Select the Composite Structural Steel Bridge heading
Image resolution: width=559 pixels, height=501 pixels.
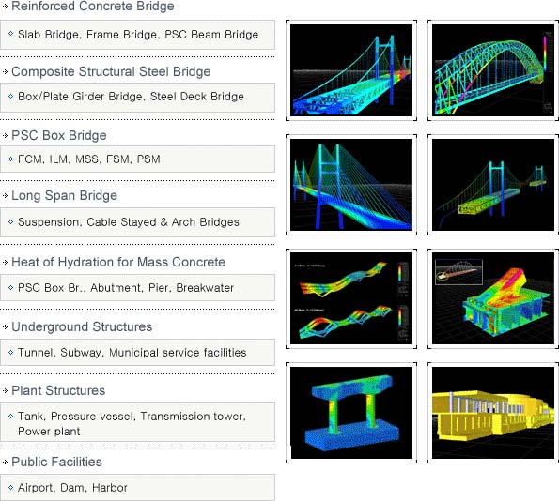coord(111,71)
